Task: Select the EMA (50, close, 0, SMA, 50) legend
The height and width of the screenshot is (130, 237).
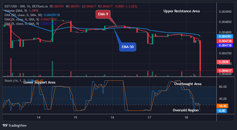Action: [24, 15]
